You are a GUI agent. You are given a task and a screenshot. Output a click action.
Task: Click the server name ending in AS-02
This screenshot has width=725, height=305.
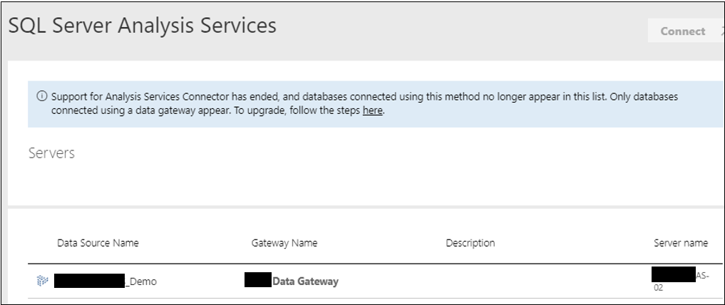(681, 279)
